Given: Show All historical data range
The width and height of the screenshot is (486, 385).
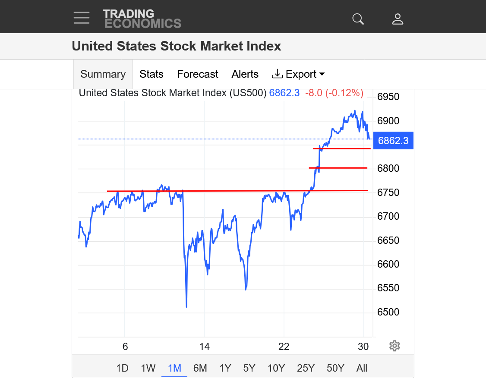Looking at the screenshot, I should pyautogui.click(x=362, y=368).
